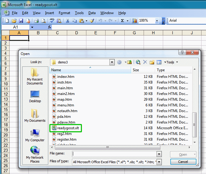Screen dimensions: 206x174
Task: Sort by the Name column header
Action: tap(90, 70)
